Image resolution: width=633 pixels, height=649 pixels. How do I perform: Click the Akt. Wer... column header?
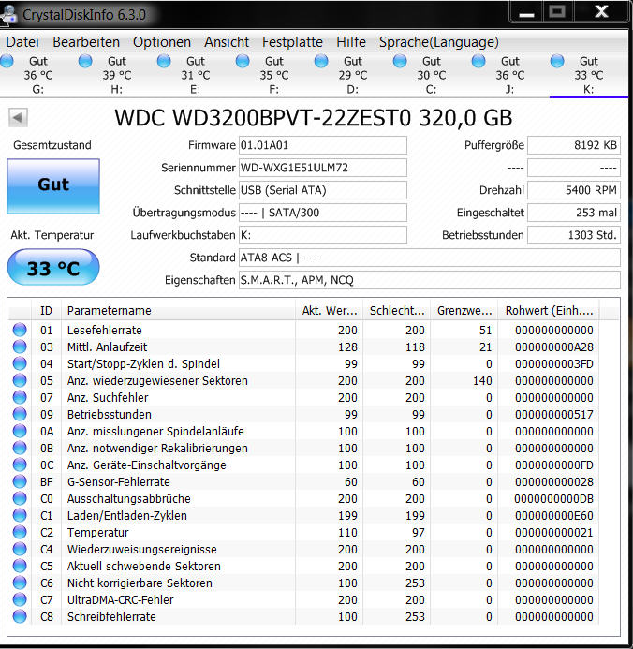coord(330,310)
